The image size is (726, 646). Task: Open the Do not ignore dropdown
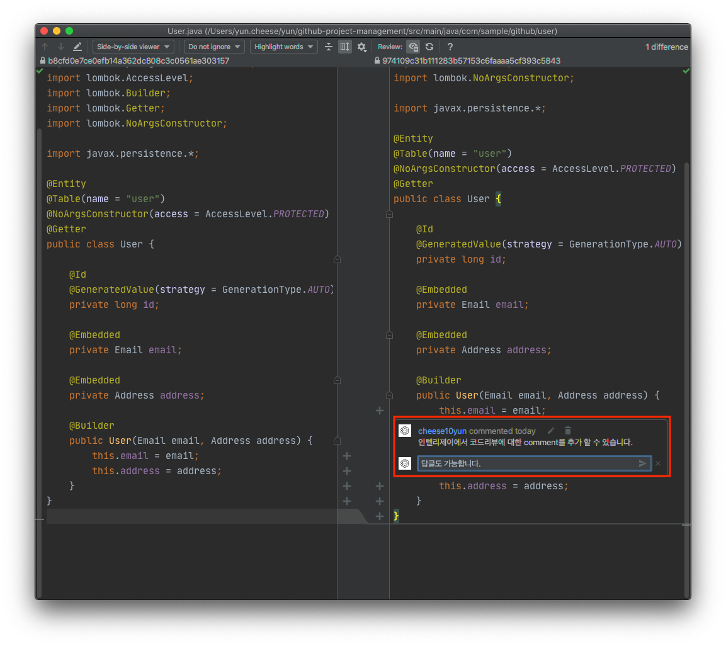(214, 47)
